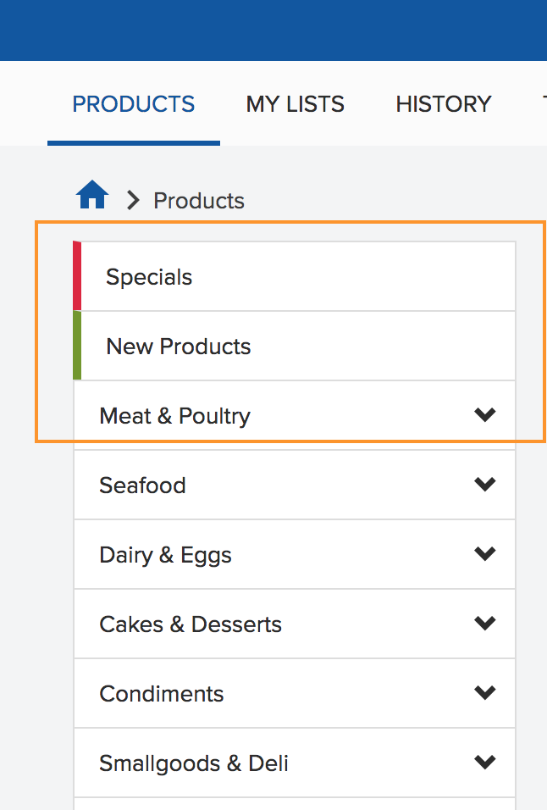Click the green marker beside New Products
This screenshot has width=547, height=810.
[x=77, y=346]
